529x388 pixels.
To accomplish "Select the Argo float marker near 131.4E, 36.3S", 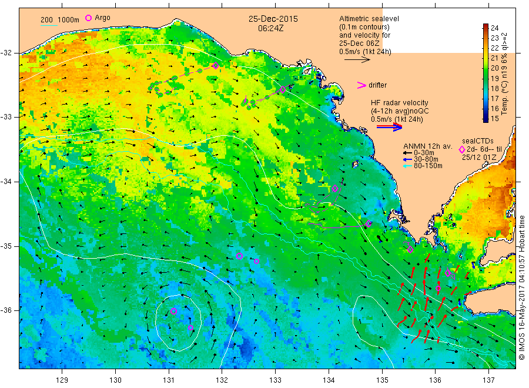I will coord(190,327).
